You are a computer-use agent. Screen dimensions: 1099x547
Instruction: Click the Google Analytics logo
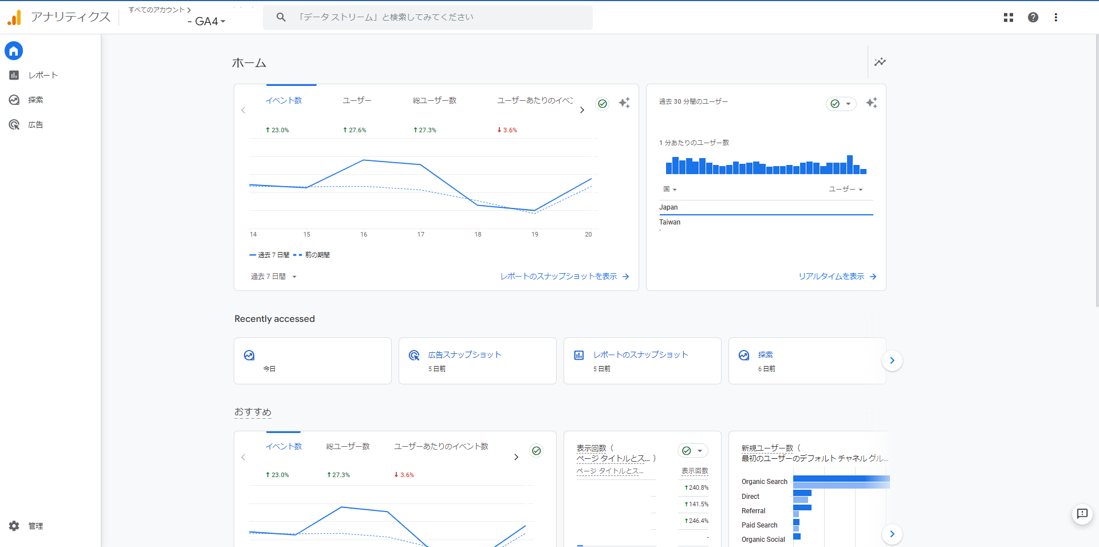pos(14,17)
